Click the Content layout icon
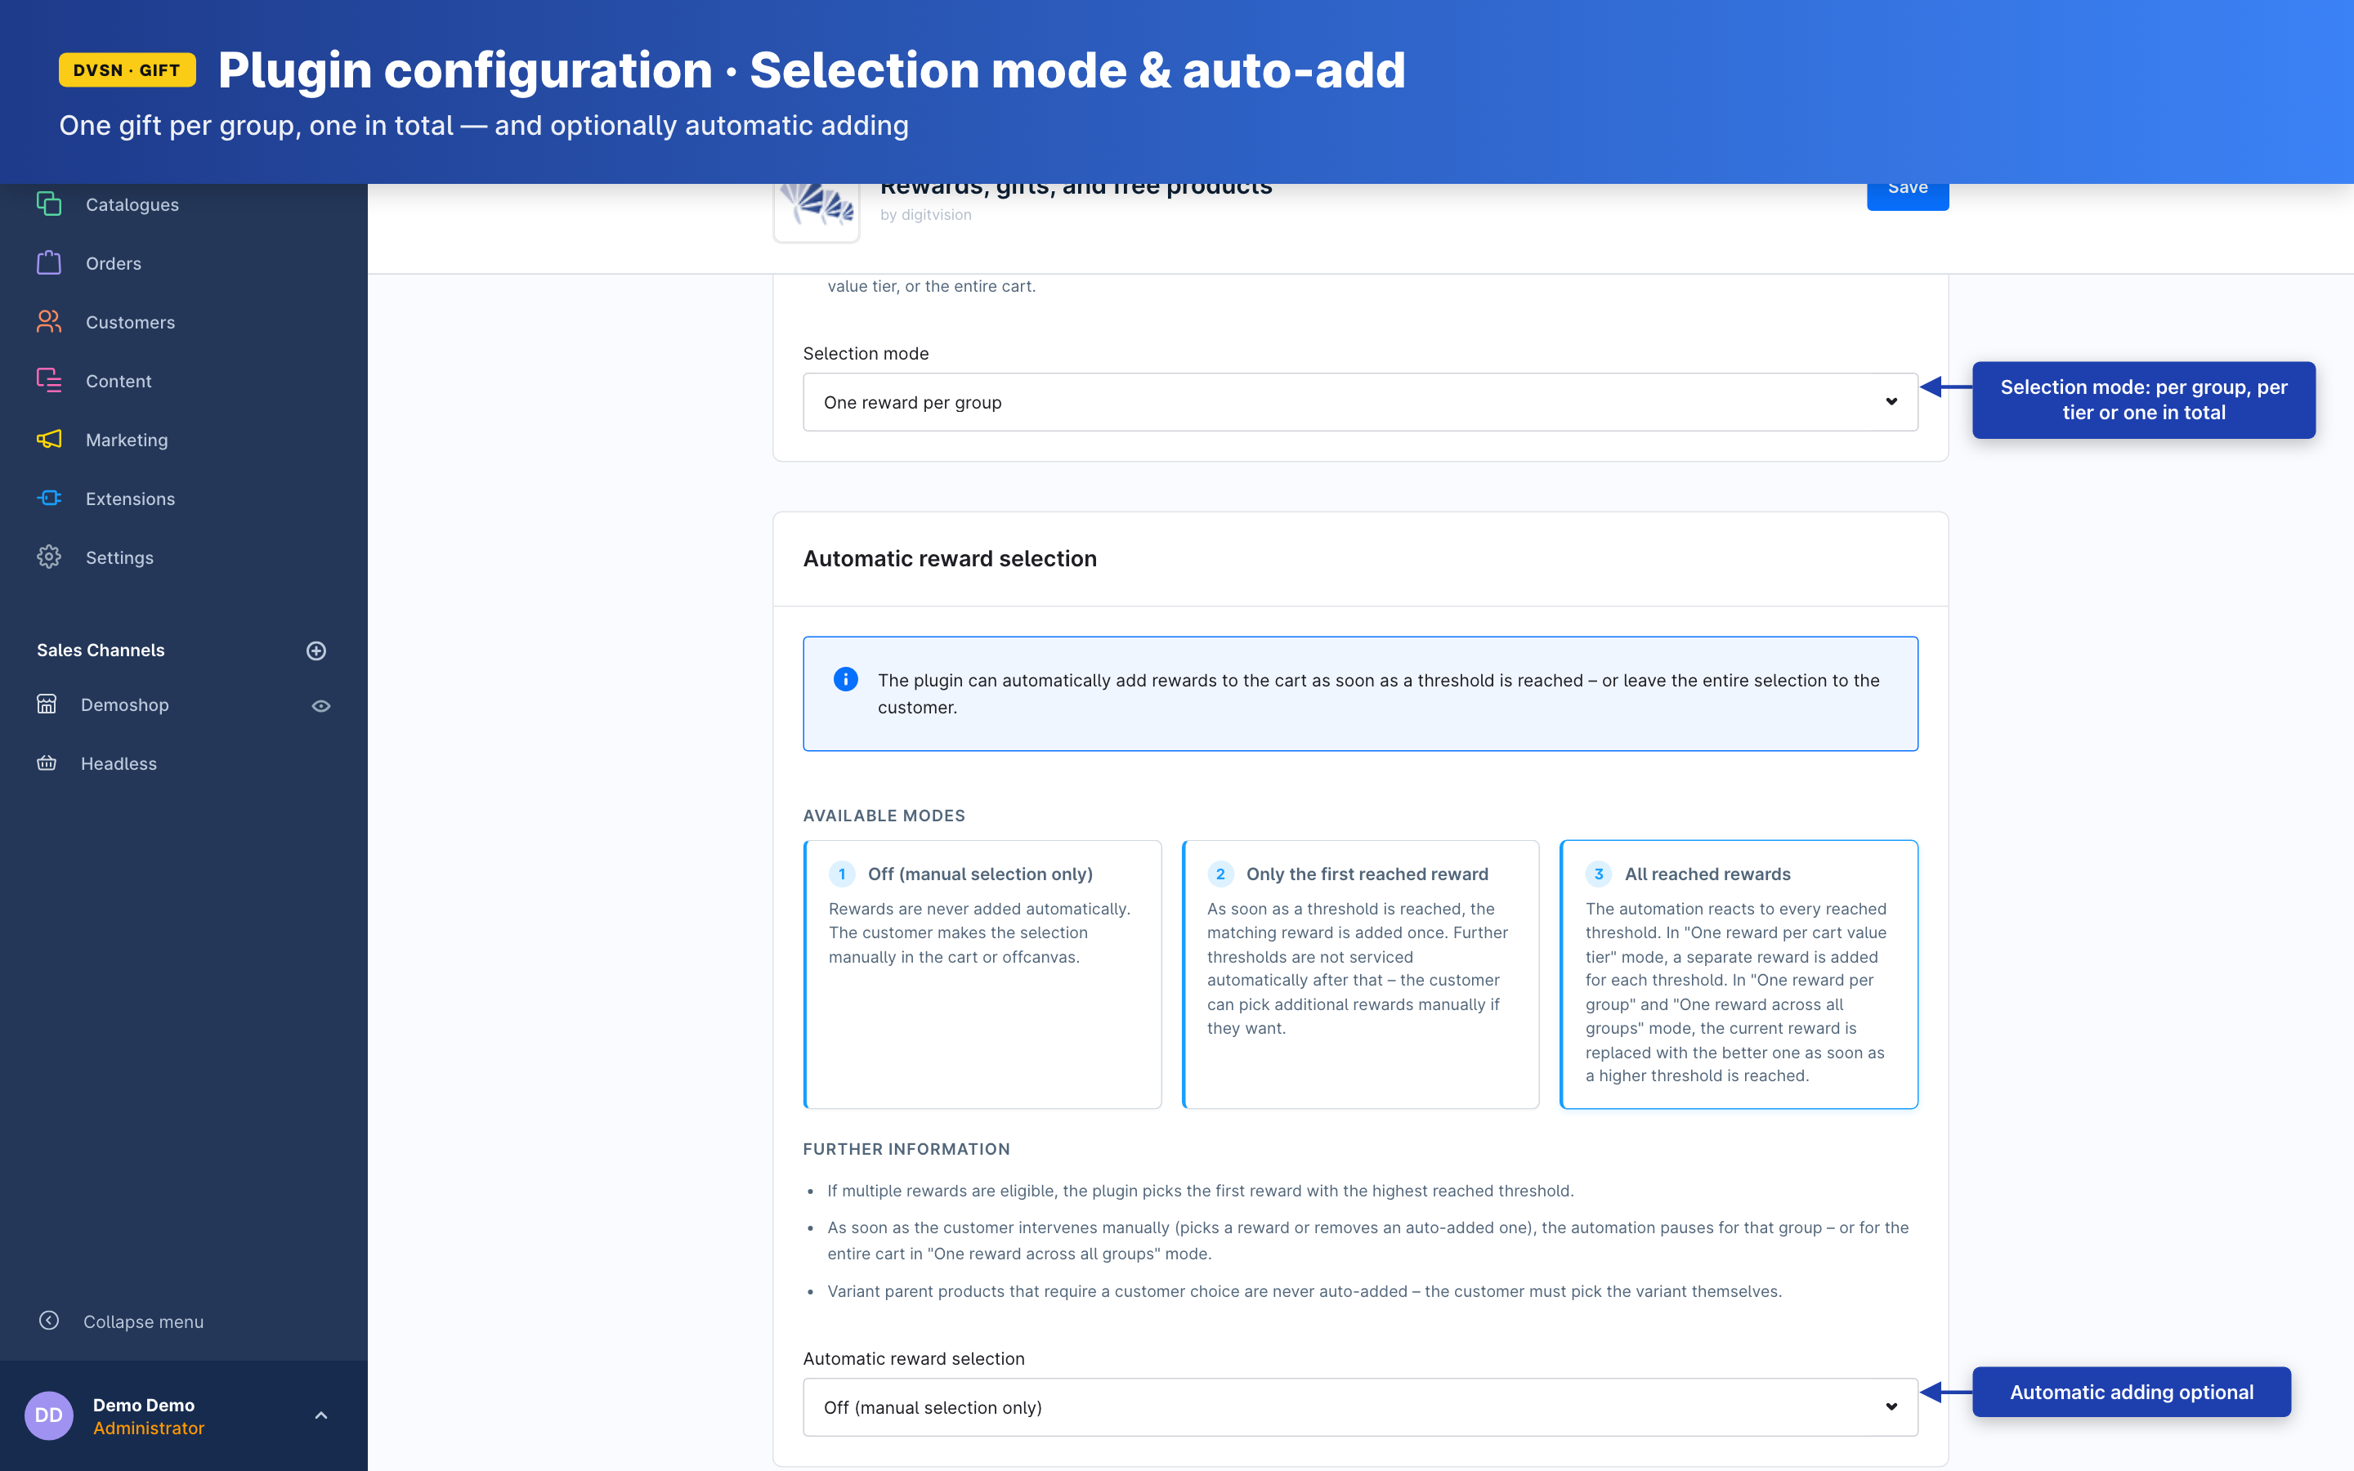This screenshot has width=2354, height=1471. point(49,380)
